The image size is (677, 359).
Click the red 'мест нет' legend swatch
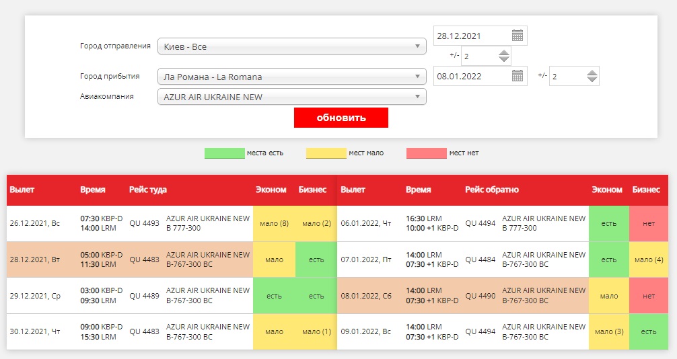tap(426, 153)
